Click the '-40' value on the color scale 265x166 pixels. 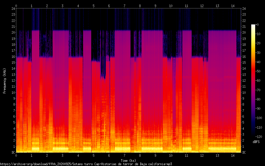point(258,62)
